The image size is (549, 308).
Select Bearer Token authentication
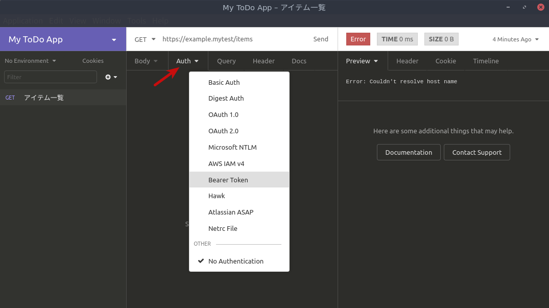(x=228, y=180)
